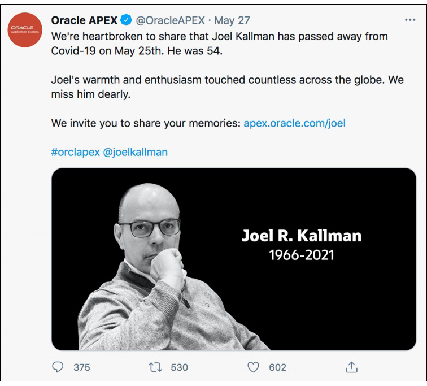This screenshot has width=427, height=386.
Task: Click the 375 reply count
Action: 82,367
